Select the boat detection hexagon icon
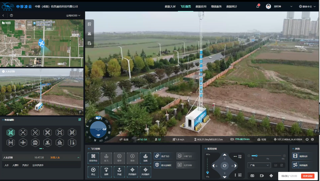 coord(60,143)
